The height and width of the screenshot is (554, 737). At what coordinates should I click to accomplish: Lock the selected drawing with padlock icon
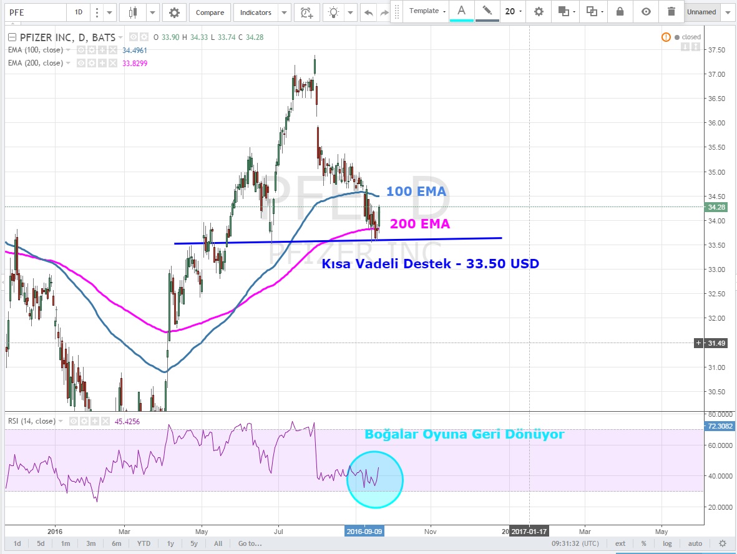(620, 11)
